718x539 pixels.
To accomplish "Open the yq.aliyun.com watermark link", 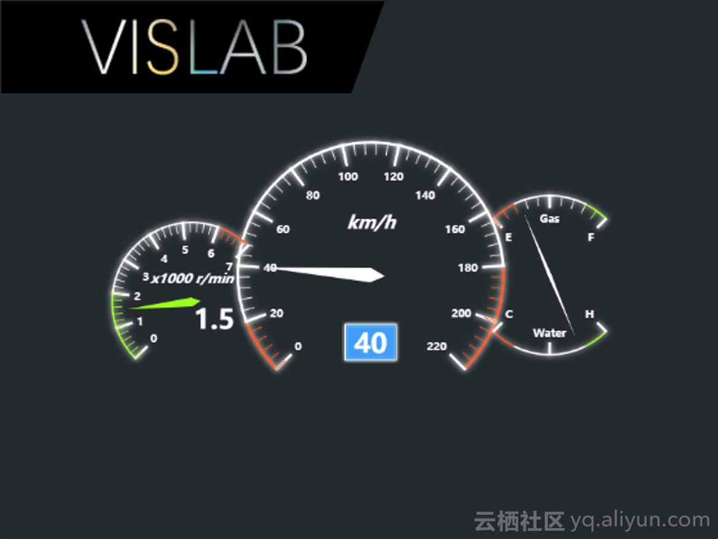I will pos(640,520).
